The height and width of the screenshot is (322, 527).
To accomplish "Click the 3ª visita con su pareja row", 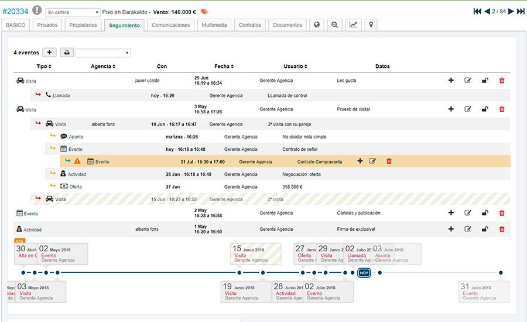I will [x=270, y=124].
